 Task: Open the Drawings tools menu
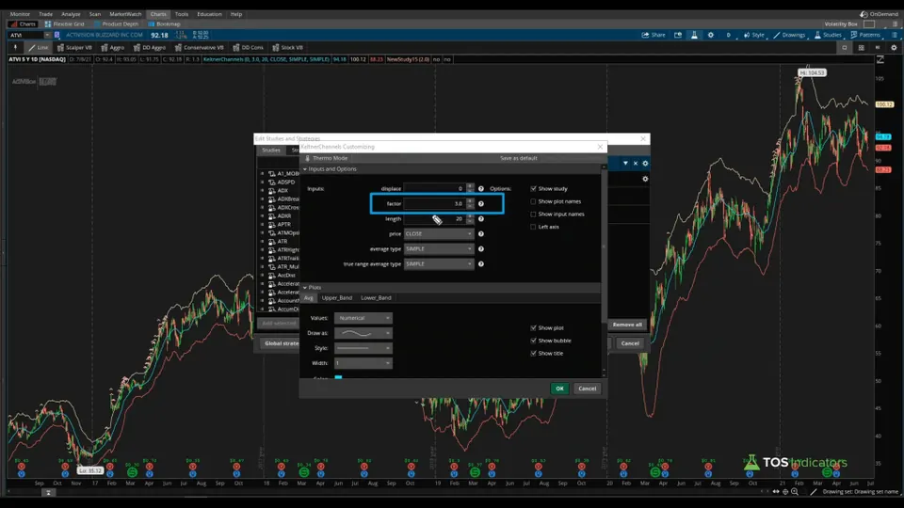click(x=789, y=35)
